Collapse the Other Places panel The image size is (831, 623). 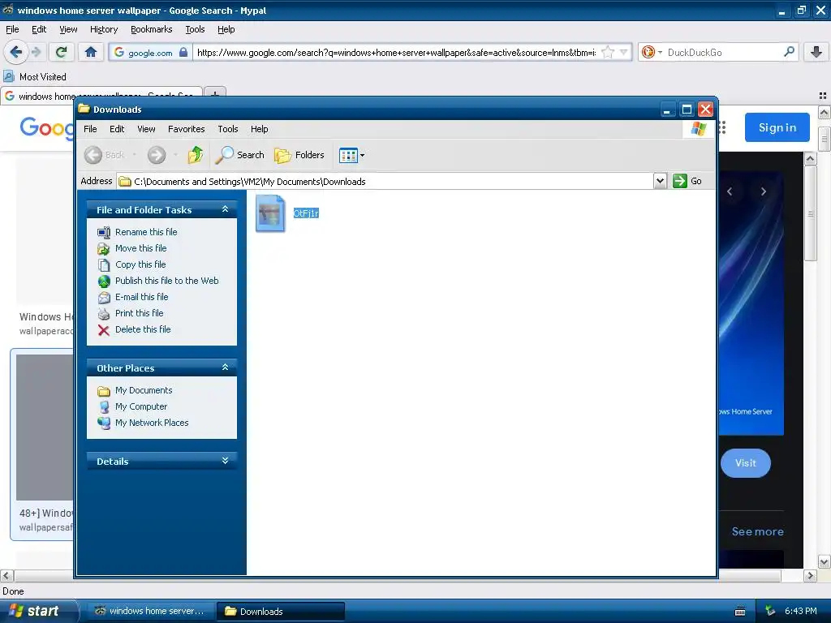pyautogui.click(x=226, y=367)
